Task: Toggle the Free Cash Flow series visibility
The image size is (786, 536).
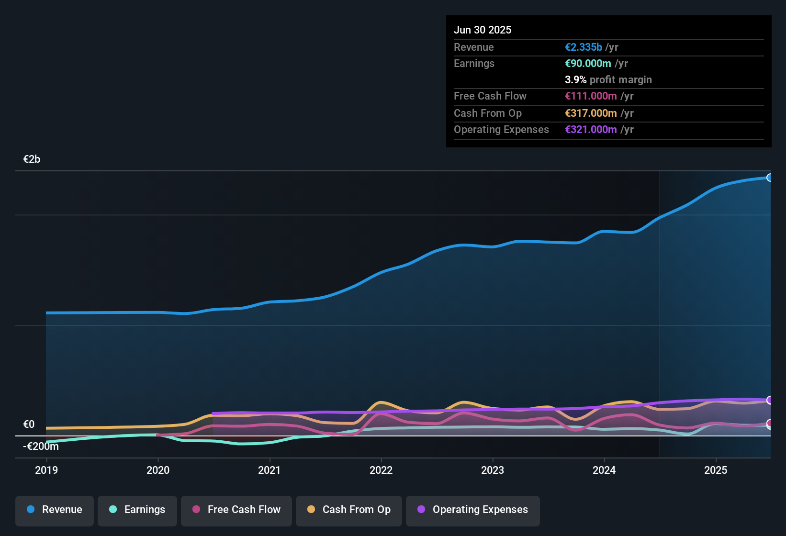Action: [236, 510]
